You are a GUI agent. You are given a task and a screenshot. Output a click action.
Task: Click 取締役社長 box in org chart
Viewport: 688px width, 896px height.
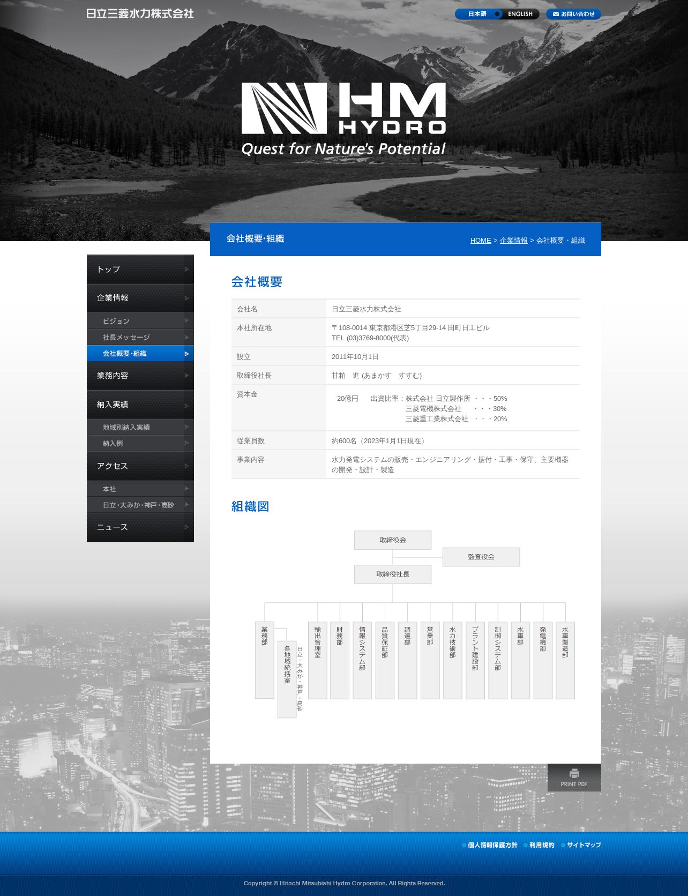click(393, 574)
